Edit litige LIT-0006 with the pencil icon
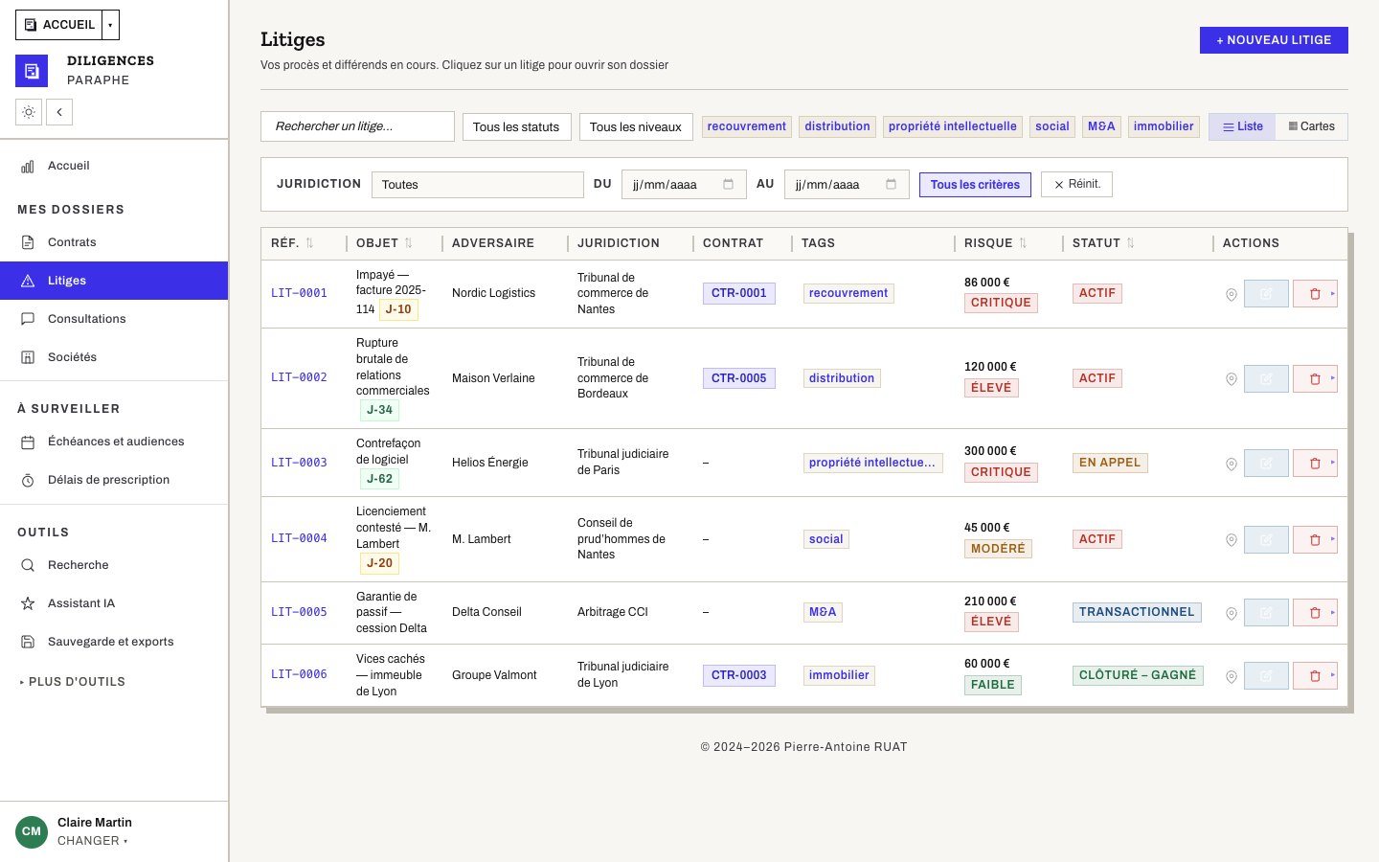 [x=1266, y=675]
